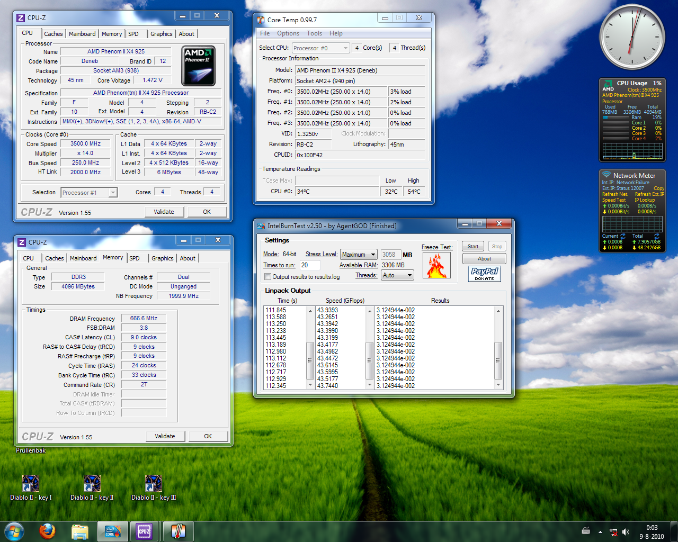Expand the Select CPU Processor #0 dropdown
The width and height of the screenshot is (678, 542).
tap(320, 48)
